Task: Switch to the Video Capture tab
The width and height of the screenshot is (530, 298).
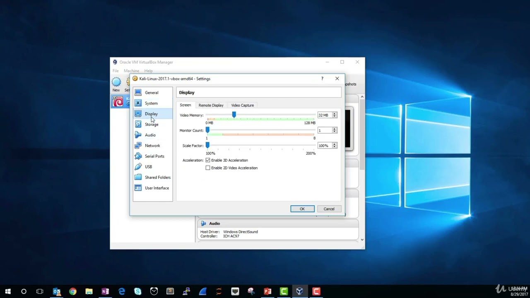Action: coord(243,106)
